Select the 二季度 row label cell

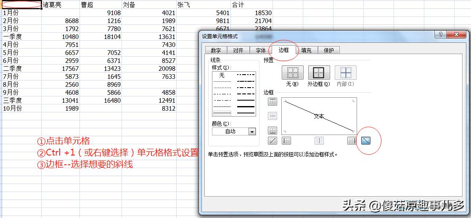21,69
